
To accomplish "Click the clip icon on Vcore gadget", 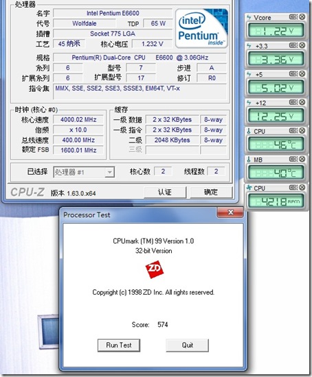I will click(293, 17).
